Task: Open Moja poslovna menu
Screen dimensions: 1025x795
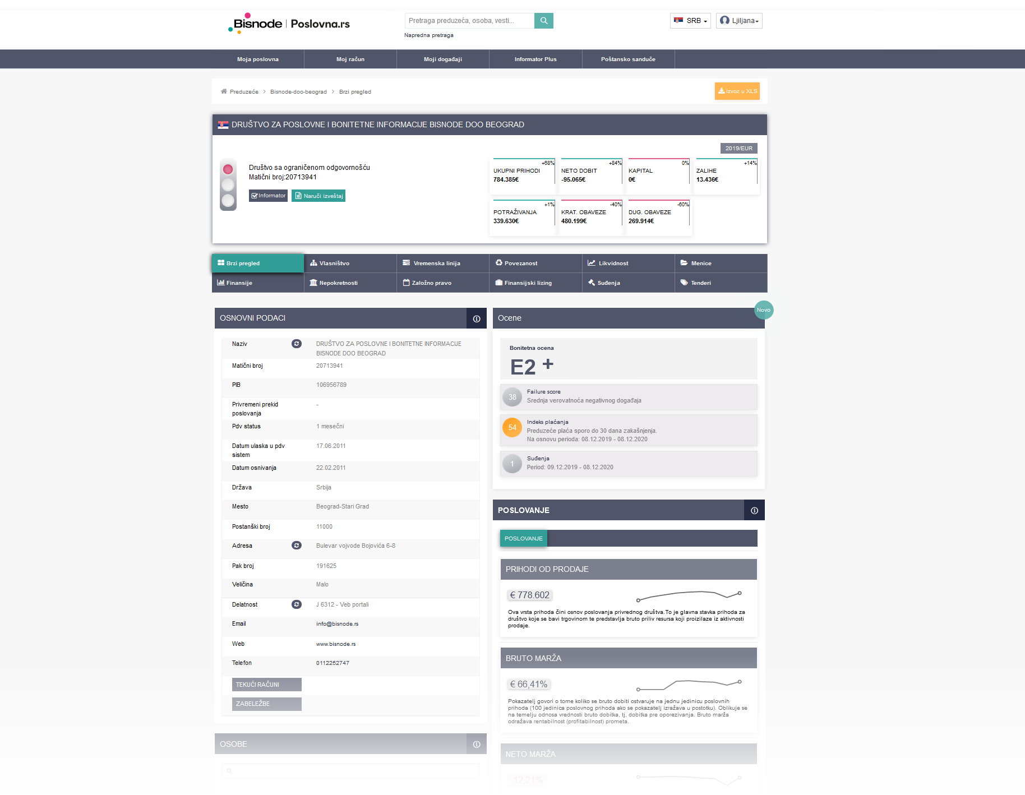Action: tap(258, 59)
